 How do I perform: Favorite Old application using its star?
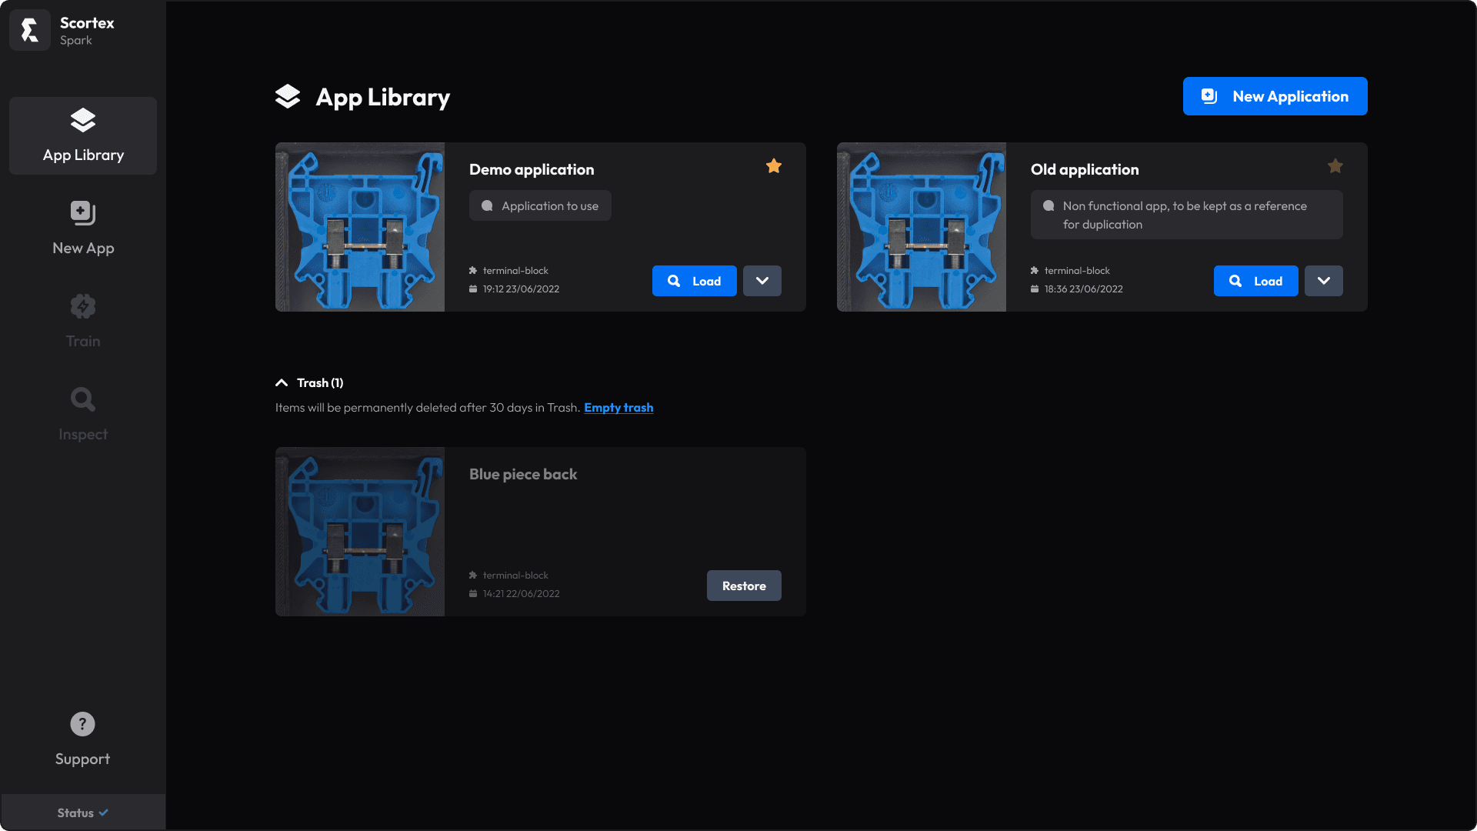(x=1335, y=166)
